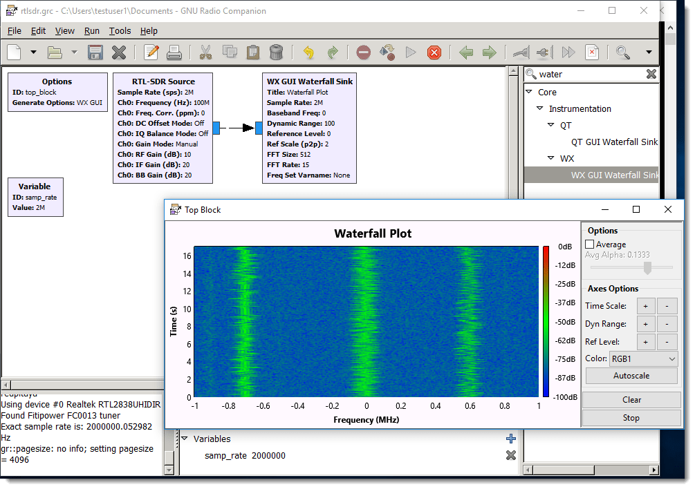This screenshot has width=695, height=489.
Task: Open the Tools menu
Action: (x=120, y=31)
